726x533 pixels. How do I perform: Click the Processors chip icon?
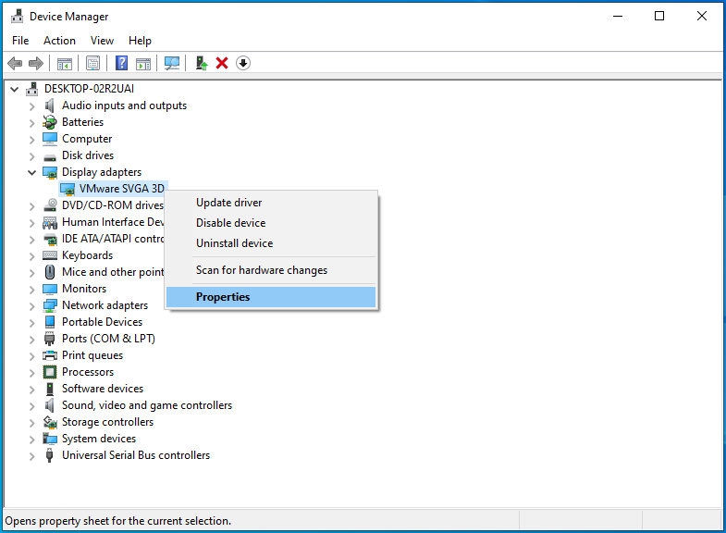point(50,372)
